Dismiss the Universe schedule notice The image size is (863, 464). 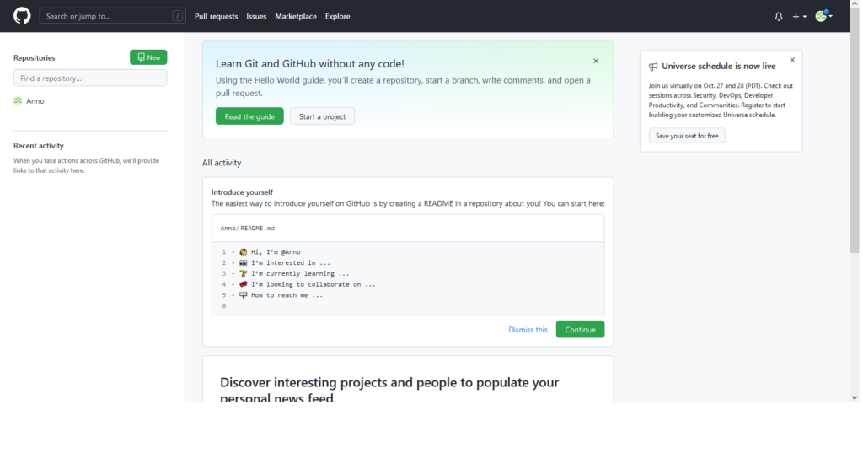791,60
